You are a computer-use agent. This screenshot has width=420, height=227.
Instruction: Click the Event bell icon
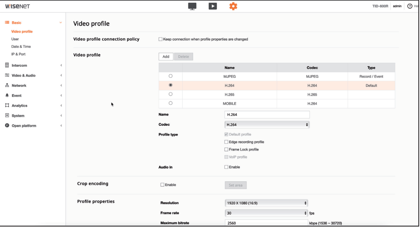pos(7,95)
